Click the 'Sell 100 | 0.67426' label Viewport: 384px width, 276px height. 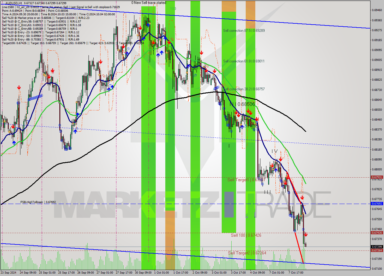tap(246, 235)
